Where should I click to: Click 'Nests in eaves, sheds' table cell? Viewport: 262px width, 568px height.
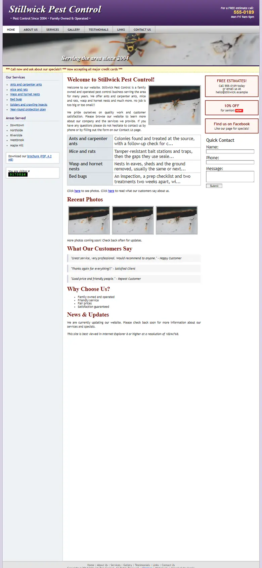point(157,166)
